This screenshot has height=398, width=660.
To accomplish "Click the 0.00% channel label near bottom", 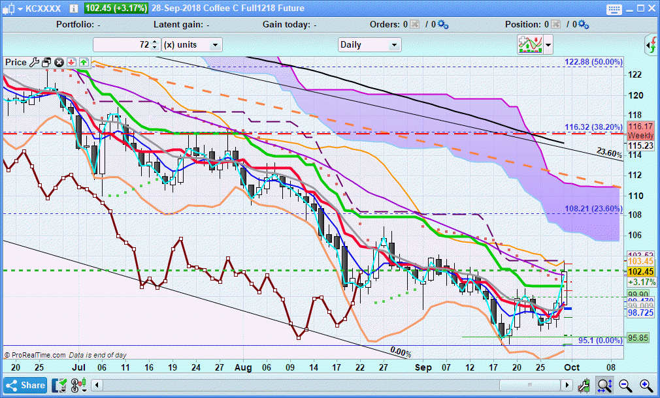I will click(401, 352).
